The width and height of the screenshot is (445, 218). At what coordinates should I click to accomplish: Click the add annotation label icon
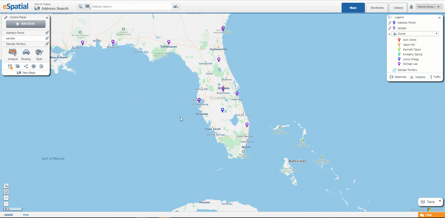click(x=88, y=7)
